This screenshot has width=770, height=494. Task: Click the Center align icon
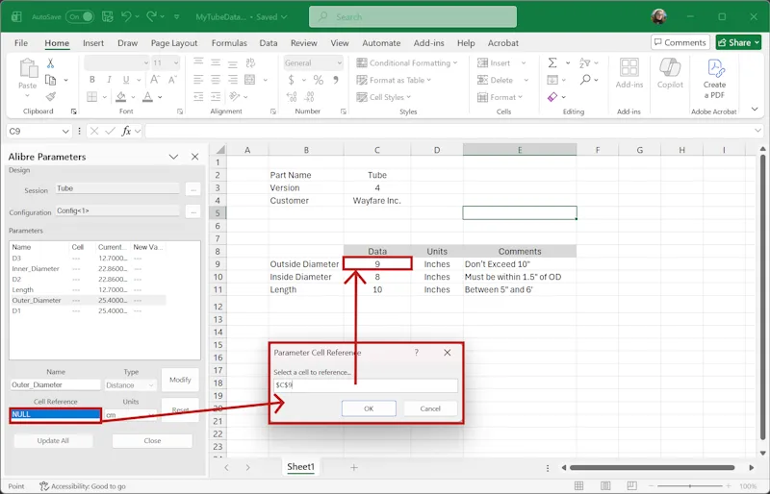tap(216, 80)
